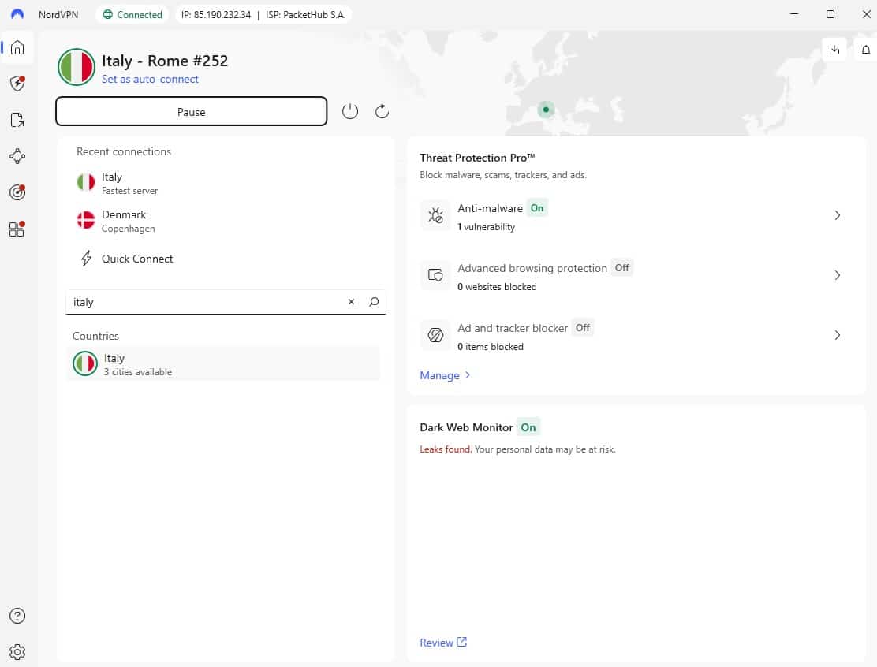Expand Ad and tracker blocker chevron
Screen dimensions: 877x667
pos(838,335)
